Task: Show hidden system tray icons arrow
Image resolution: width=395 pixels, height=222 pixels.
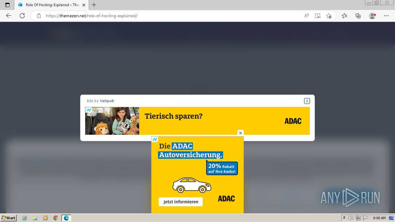Action: pyautogui.click(x=344, y=218)
